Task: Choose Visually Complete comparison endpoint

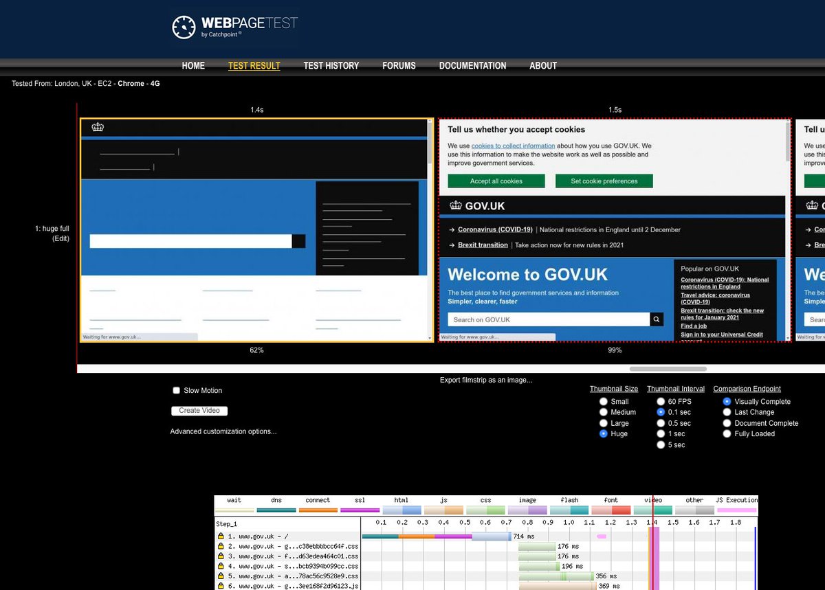Action: (727, 402)
